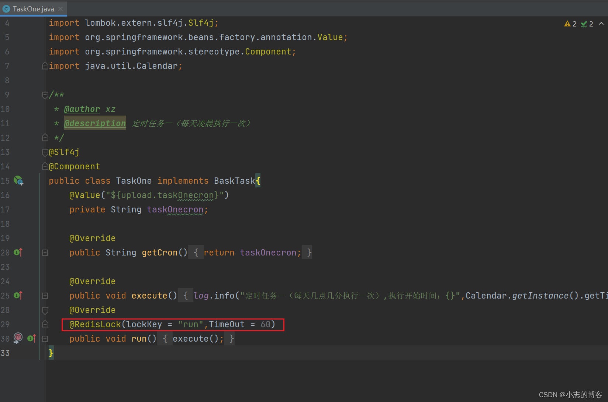Click the "${upload.taskOnecron}" string
Screen dimensions: 608x402
tap(165, 195)
